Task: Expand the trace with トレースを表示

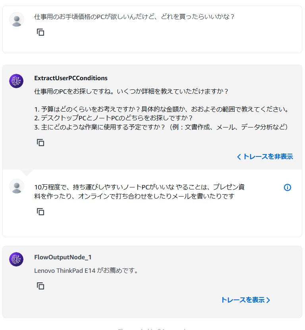Action: 245,300
